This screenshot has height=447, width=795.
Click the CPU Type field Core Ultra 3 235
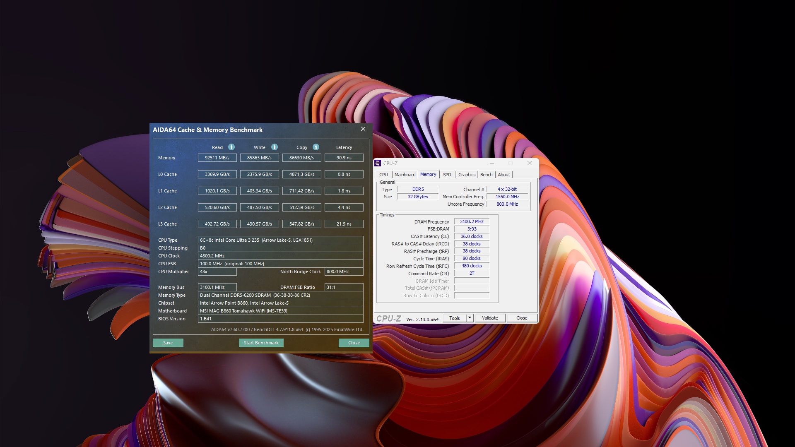tap(281, 240)
